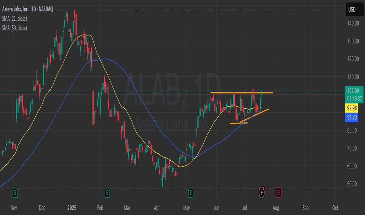Open the lightning bolt event icon
The width and height of the screenshot is (365, 215).
pyautogui.click(x=262, y=192)
